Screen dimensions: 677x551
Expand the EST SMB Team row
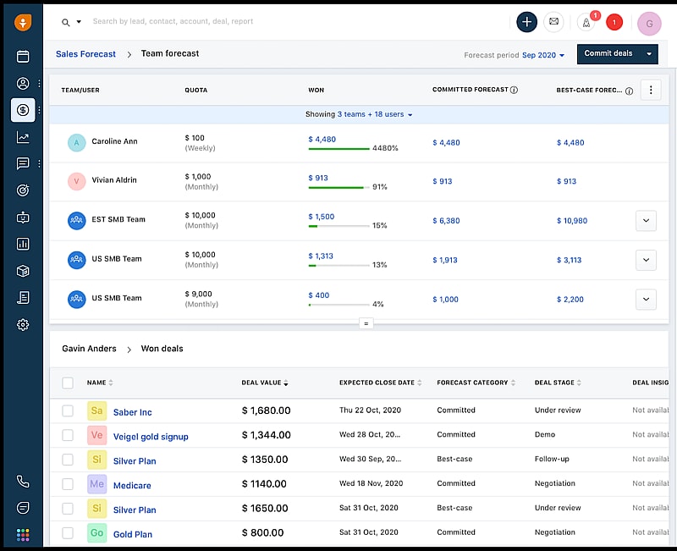click(x=646, y=220)
